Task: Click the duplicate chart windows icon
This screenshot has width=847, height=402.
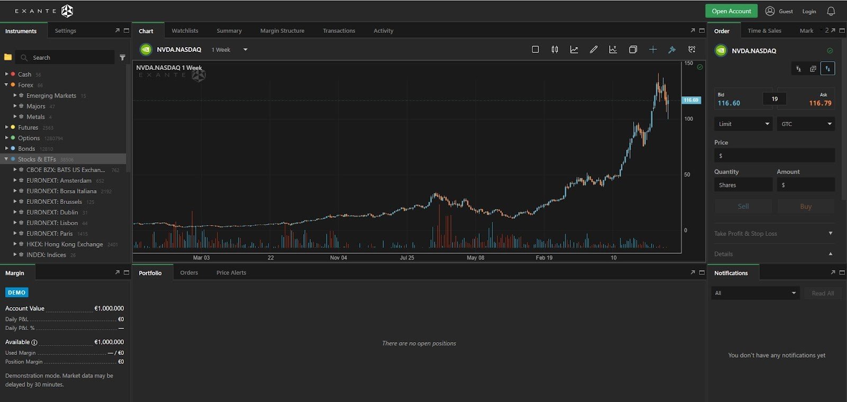Action: click(633, 49)
